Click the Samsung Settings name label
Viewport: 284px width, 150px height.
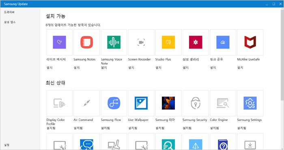(x=250, y=120)
